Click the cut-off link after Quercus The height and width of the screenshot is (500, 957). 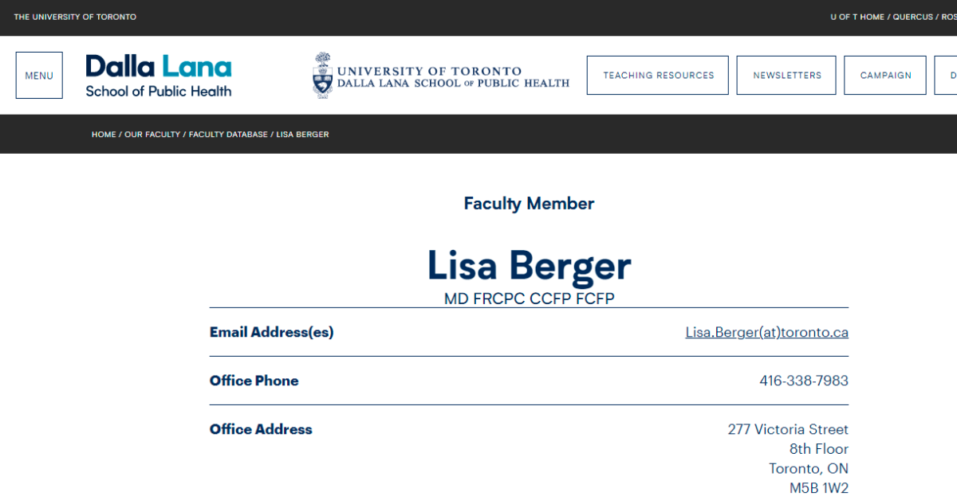tap(949, 18)
